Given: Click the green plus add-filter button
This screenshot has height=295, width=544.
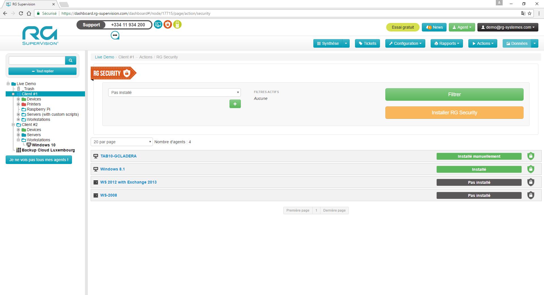Looking at the screenshot, I should click(x=235, y=104).
